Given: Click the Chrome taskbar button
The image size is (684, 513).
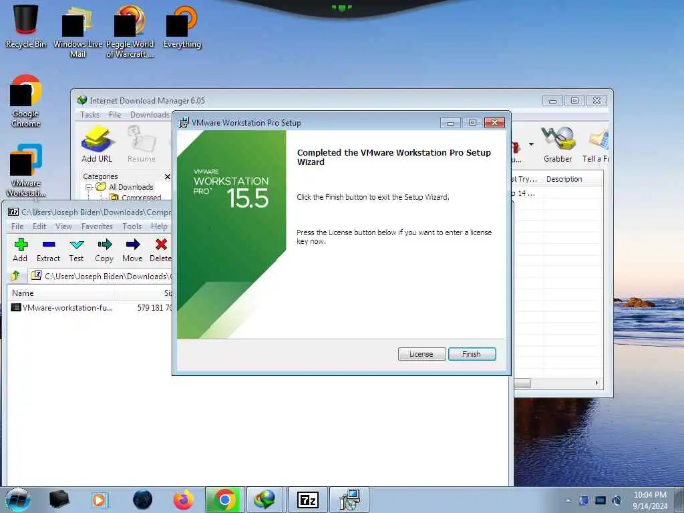Looking at the screenshot, I should (225, 500).
